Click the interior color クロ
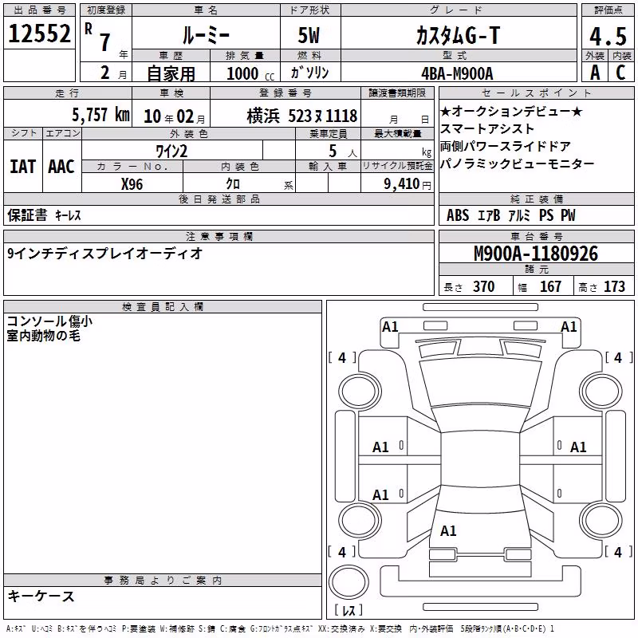The height and width of the screenshot is (638, 638). point(233,184)
